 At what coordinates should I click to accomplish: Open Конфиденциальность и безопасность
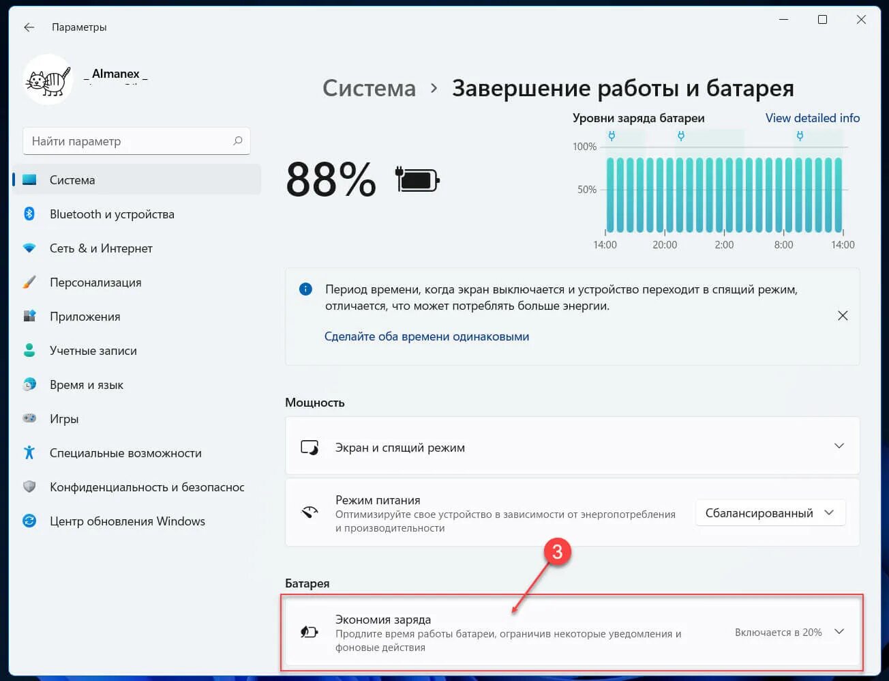tap(136, 487)
